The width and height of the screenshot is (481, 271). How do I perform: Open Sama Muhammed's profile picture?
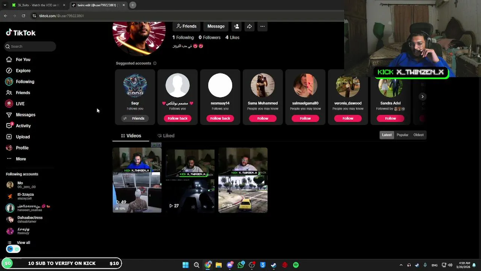pyautogui.click(x=263, y=85)
